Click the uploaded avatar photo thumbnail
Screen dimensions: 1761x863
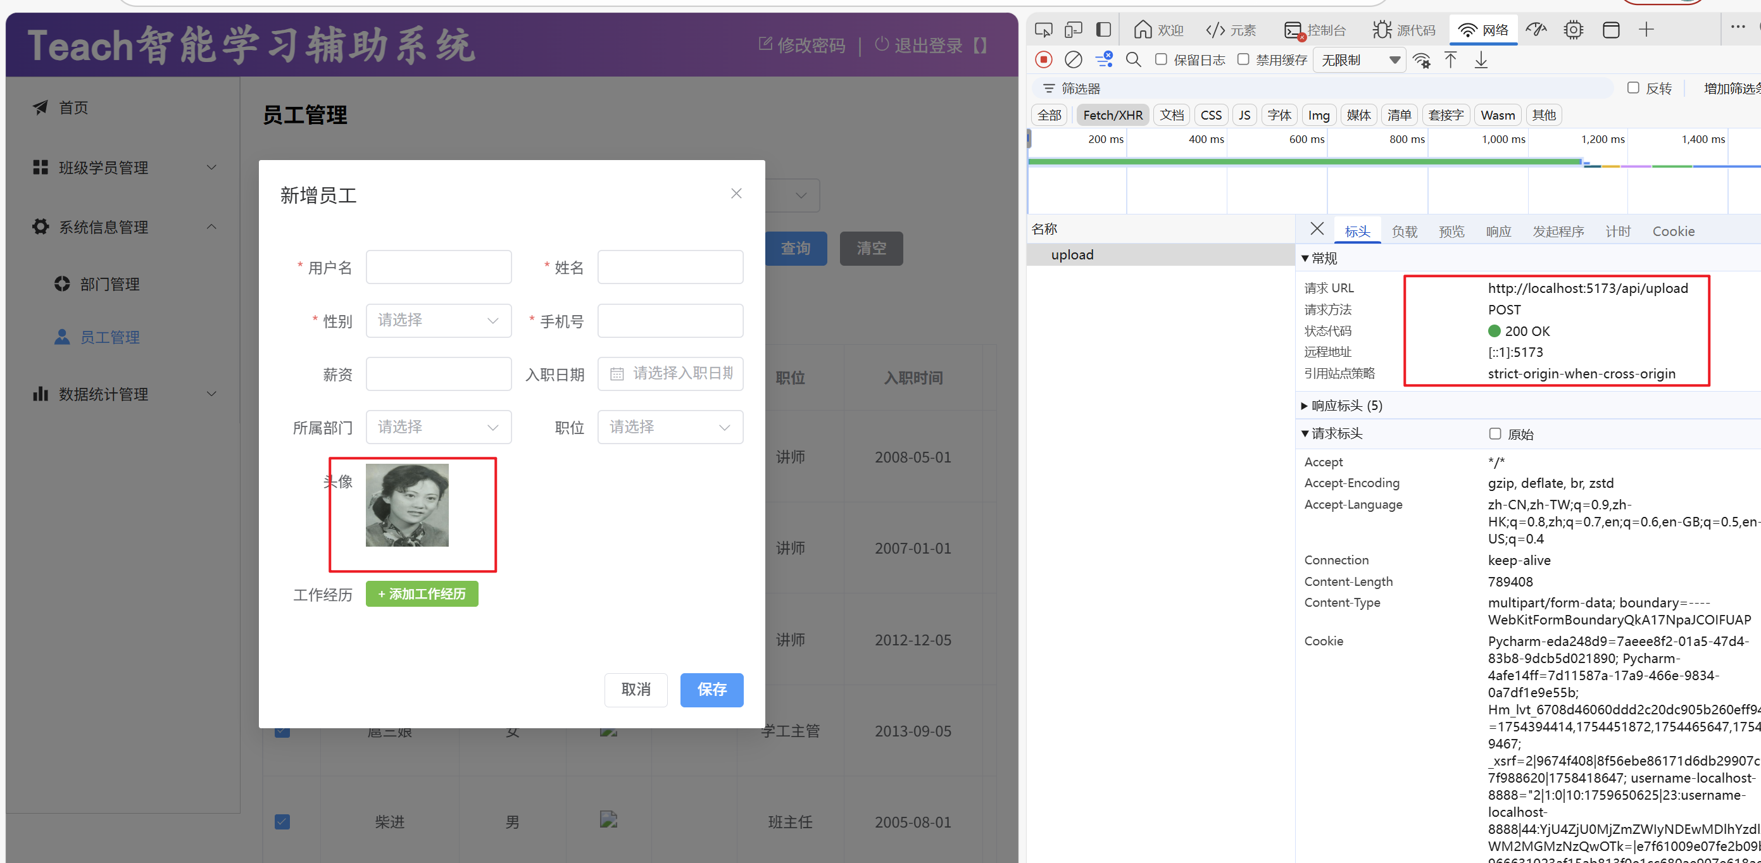[407, 505]
